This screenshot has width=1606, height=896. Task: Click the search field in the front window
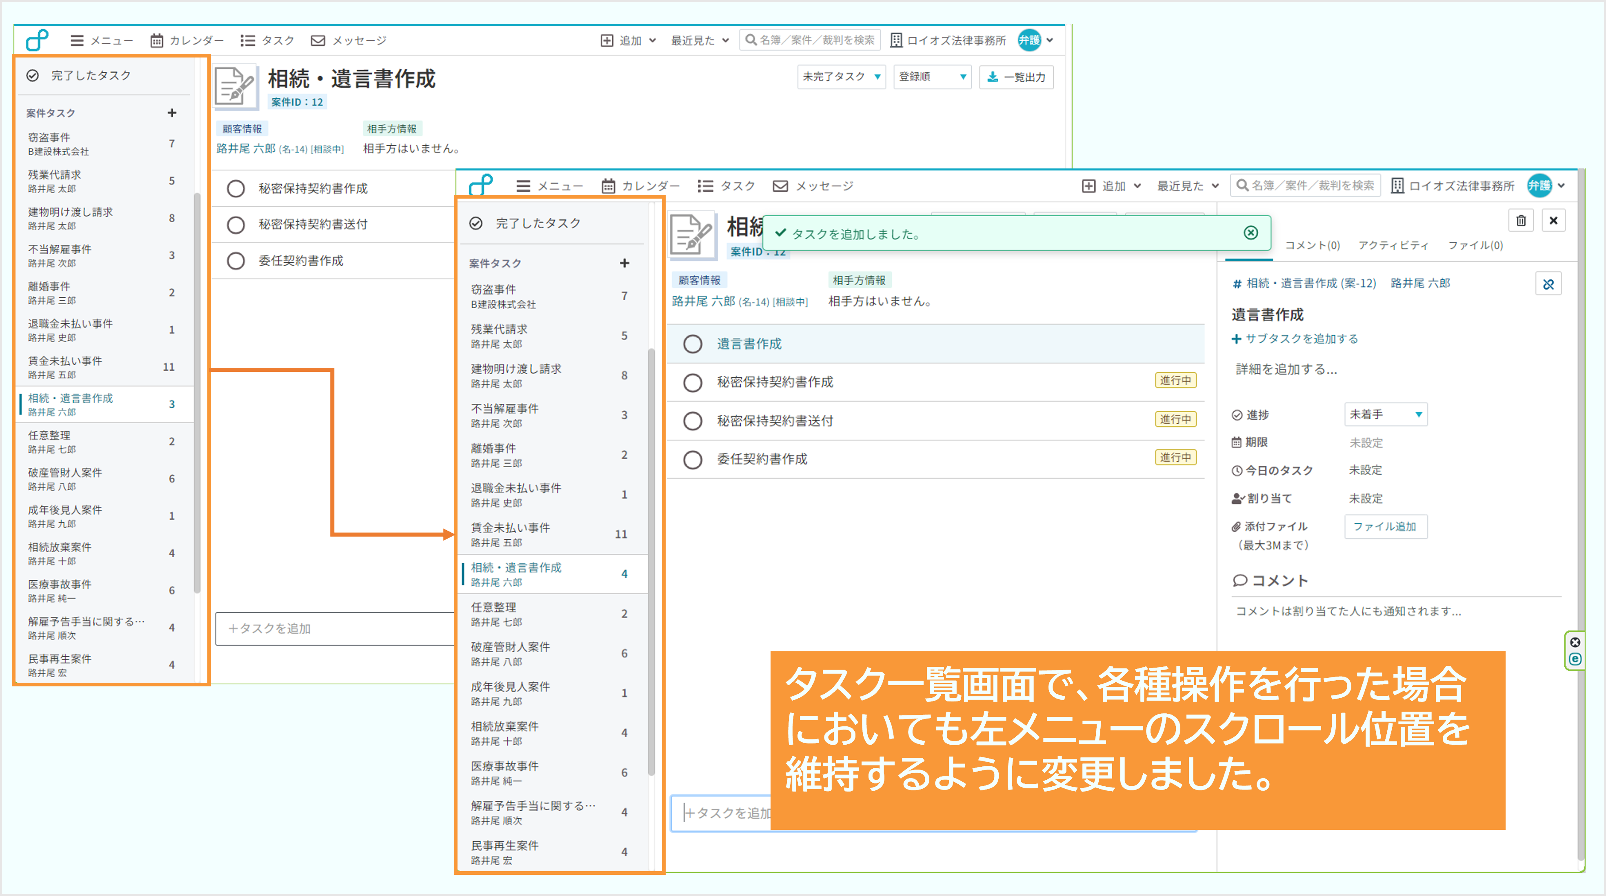click(1306, 185)
